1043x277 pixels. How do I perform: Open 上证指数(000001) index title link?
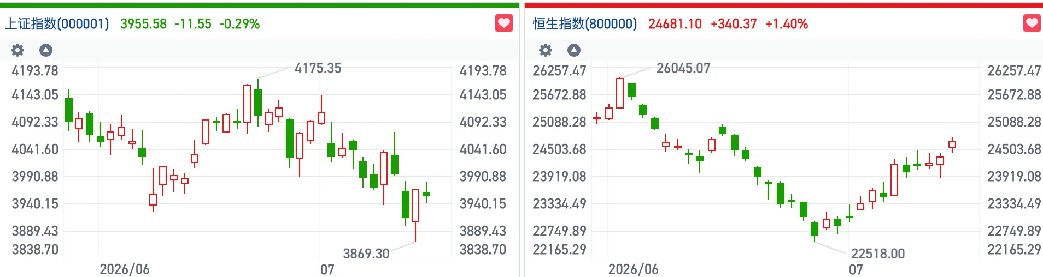pos(57,24)
